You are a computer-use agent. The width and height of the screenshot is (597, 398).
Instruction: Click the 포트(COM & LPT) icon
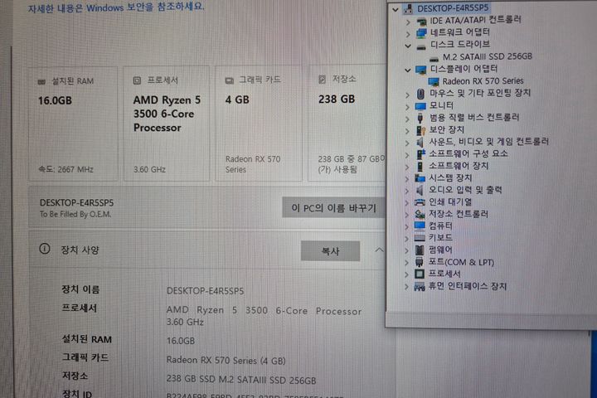pyautogui.click(x=420, y=262)
